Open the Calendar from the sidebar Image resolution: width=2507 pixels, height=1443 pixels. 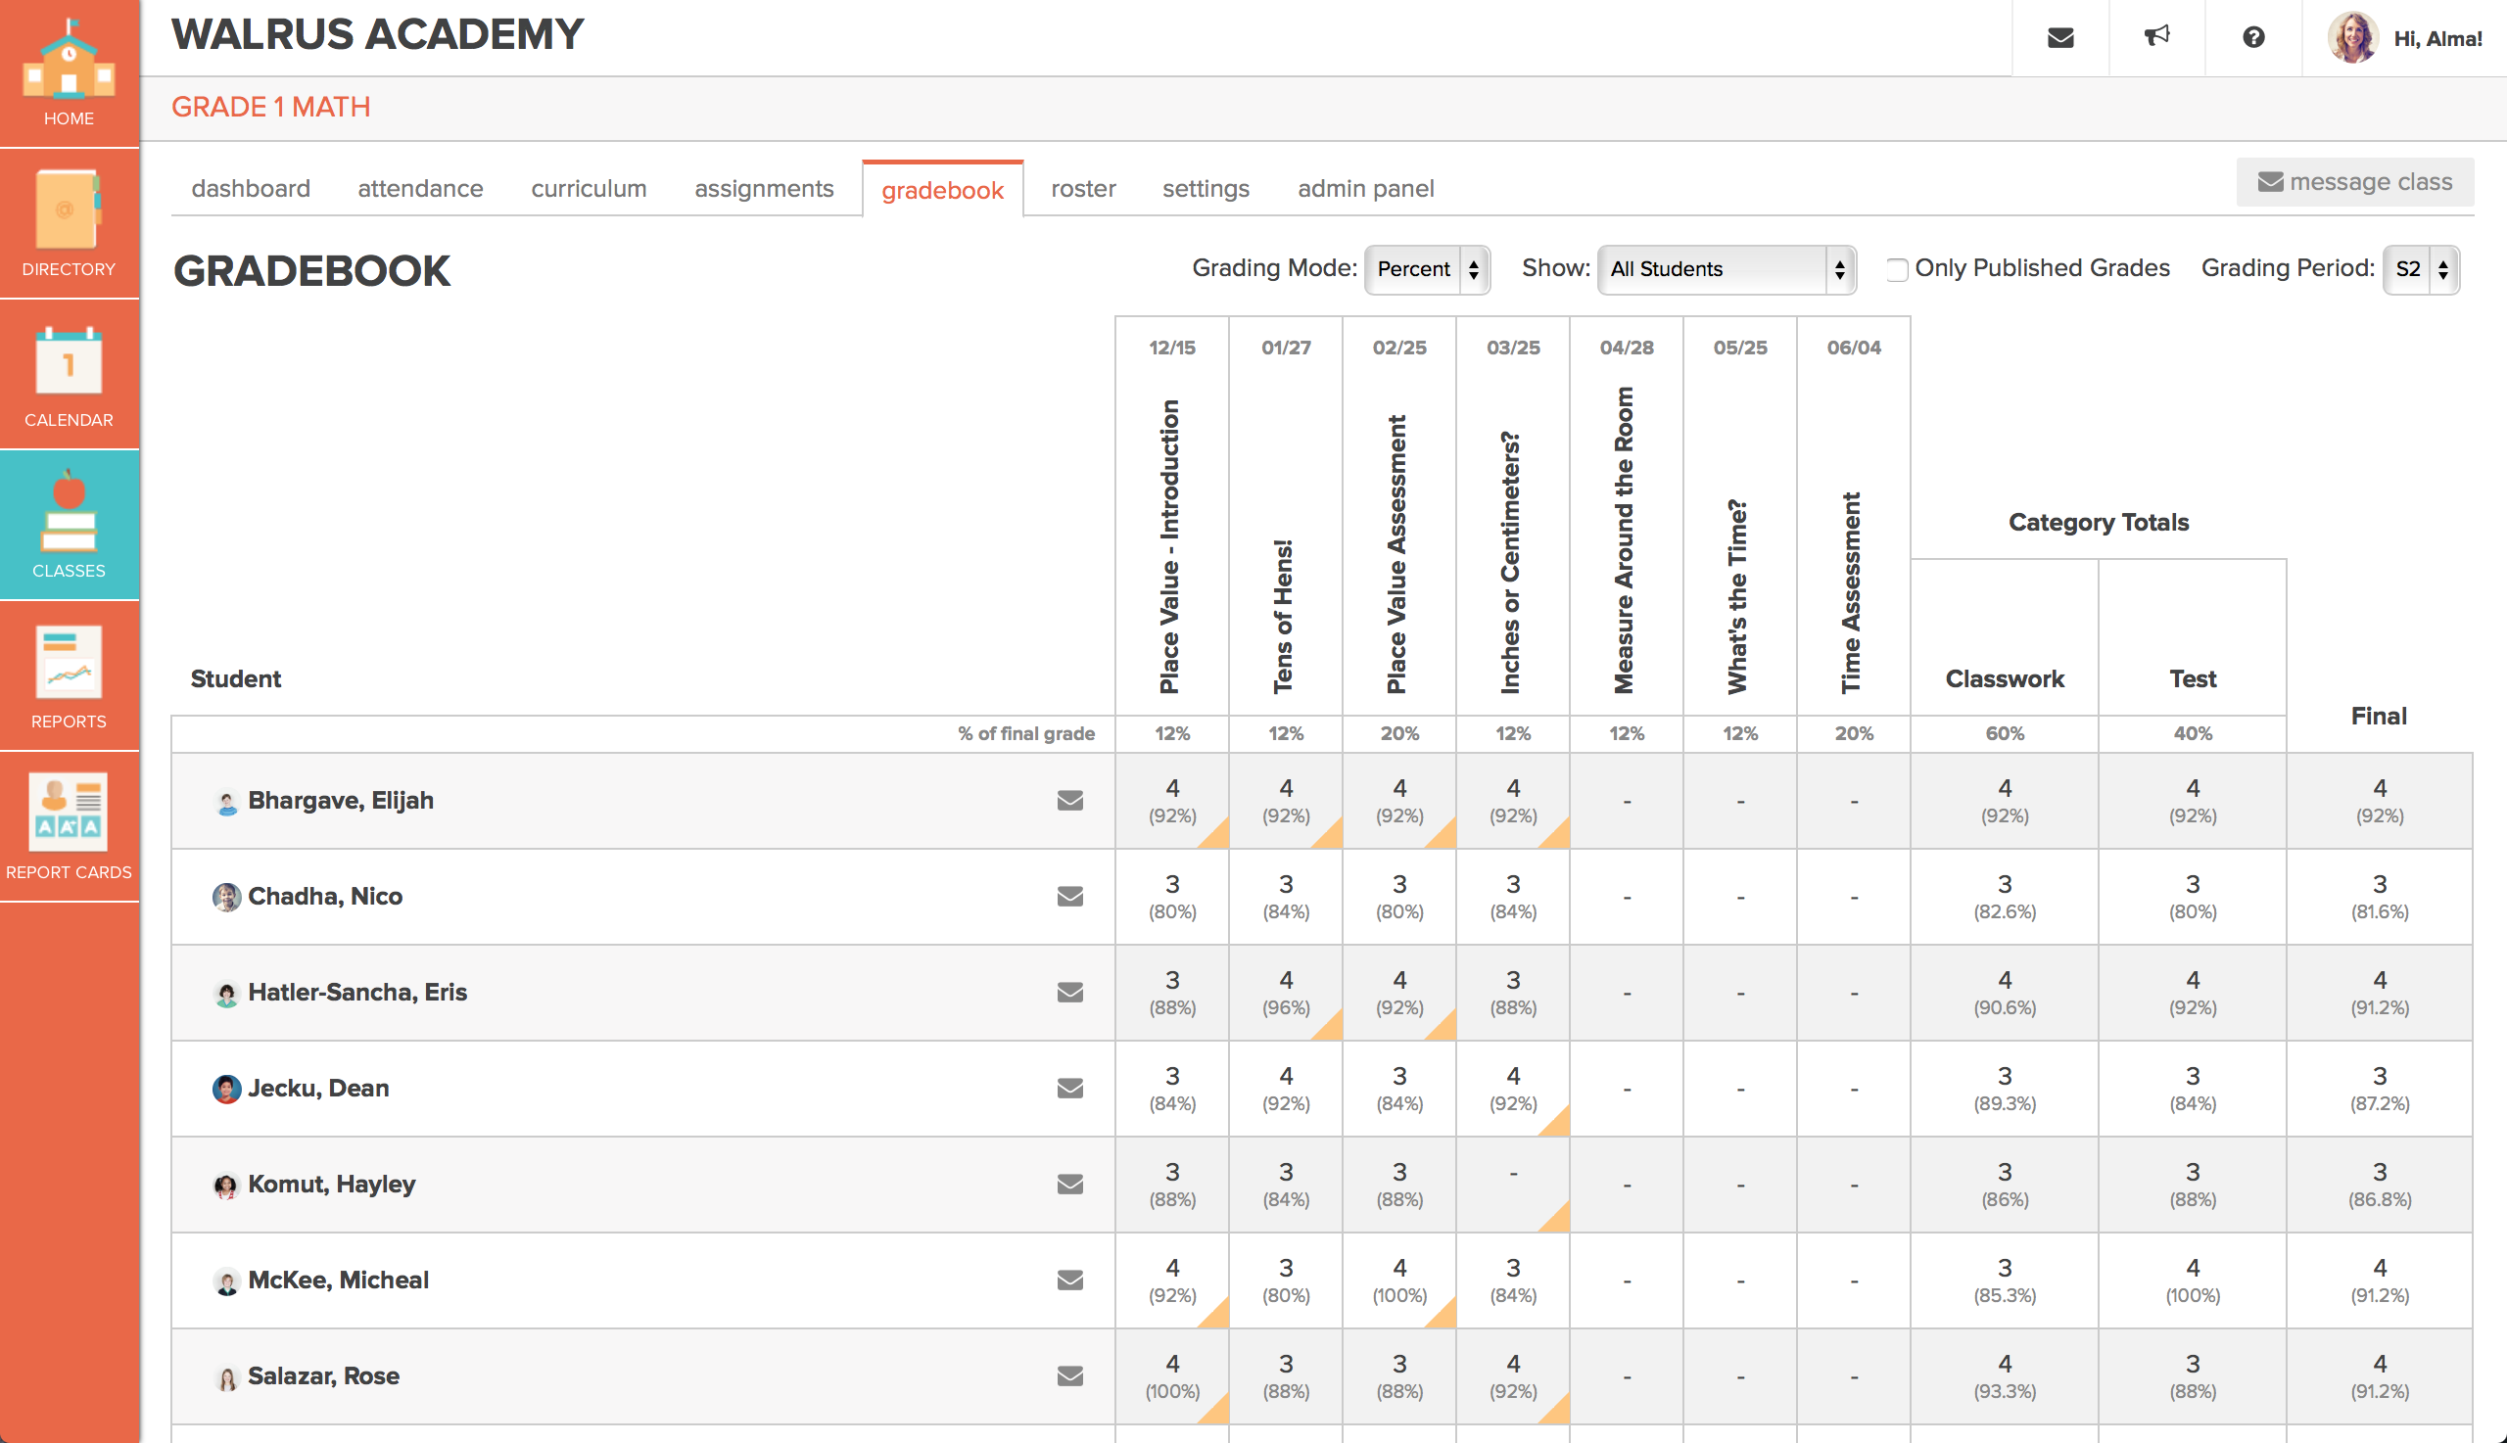click(69, 377)
